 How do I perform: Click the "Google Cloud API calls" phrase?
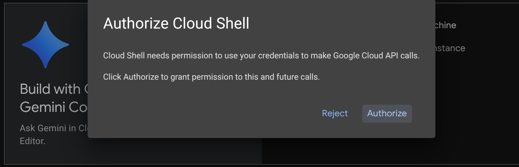[x=376, y=56]
